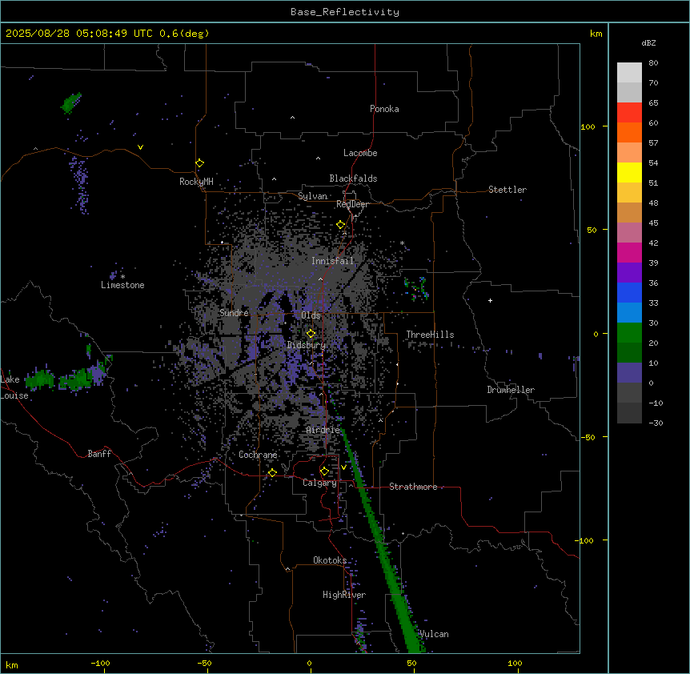
Task: Click the Strathmore label
Action: (x=413, y=487)
